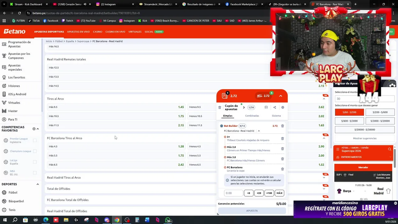398x224 pixels.
Task: Open Apuestas en Vivo menu
Action: pos(78,32)
